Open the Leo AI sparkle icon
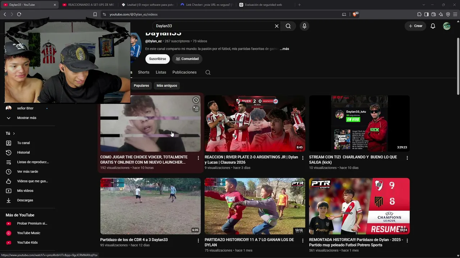Screen dimensions: 460x258 pos(441,14)
